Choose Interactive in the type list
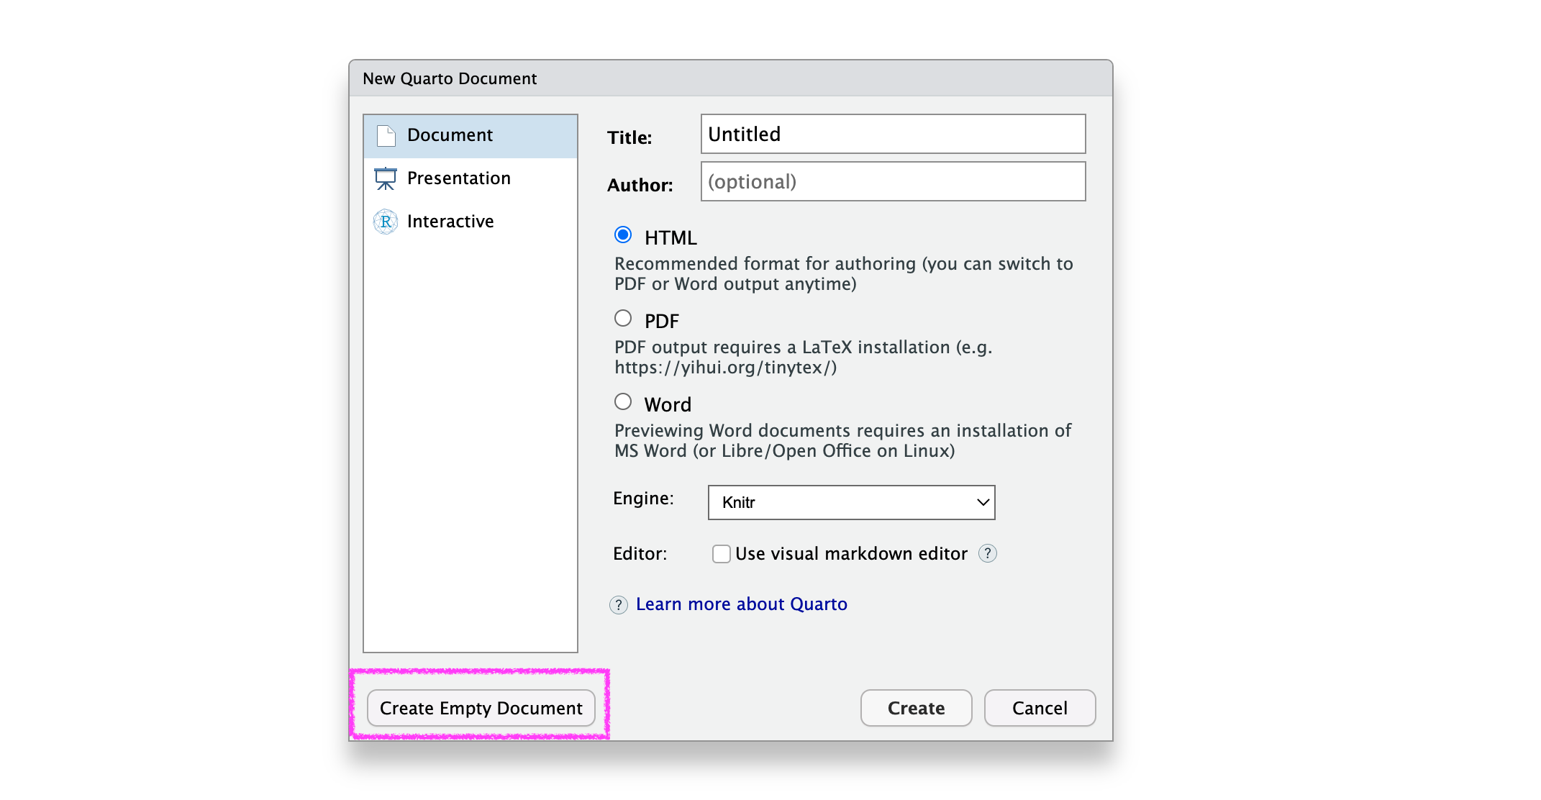The width and height of the screenshot is (1541, 800). pyautogui.click(x=450, y=222)
